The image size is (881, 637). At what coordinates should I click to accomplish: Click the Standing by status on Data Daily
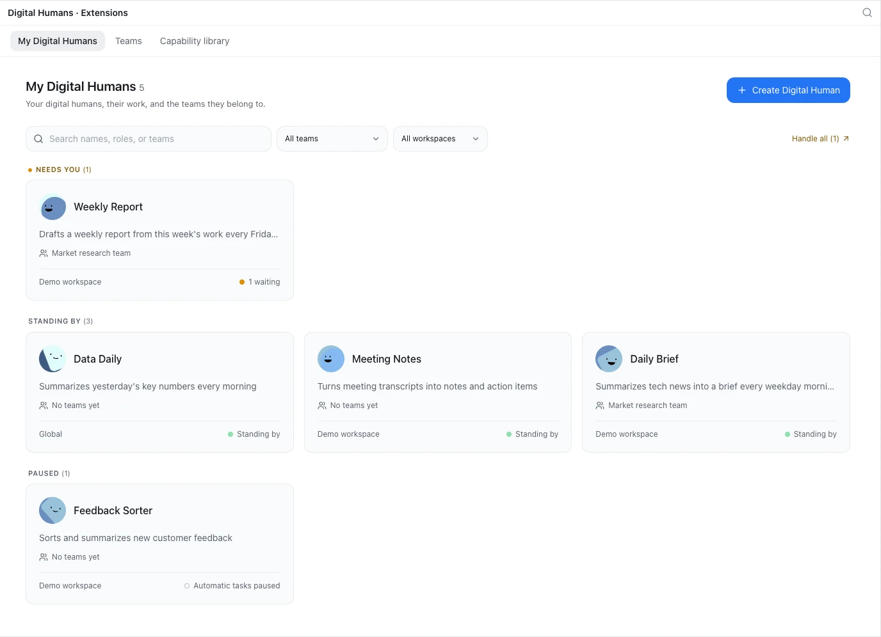tap(254, 434)
